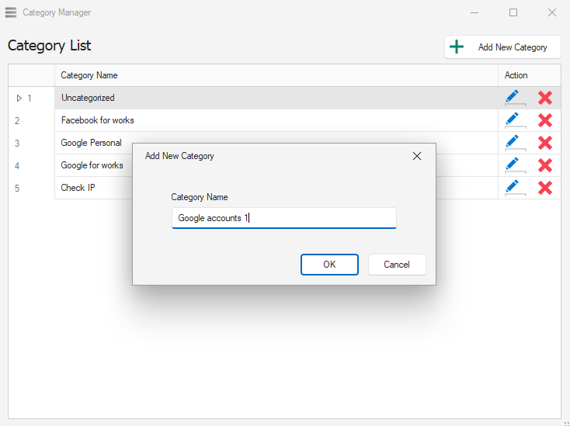Click the pencil icon for Facebook for works
Screen dimensions: 570x426
[513, 120]
